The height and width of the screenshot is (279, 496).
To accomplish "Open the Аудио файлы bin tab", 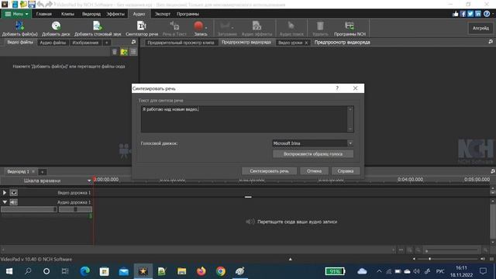I will (53, 43).
